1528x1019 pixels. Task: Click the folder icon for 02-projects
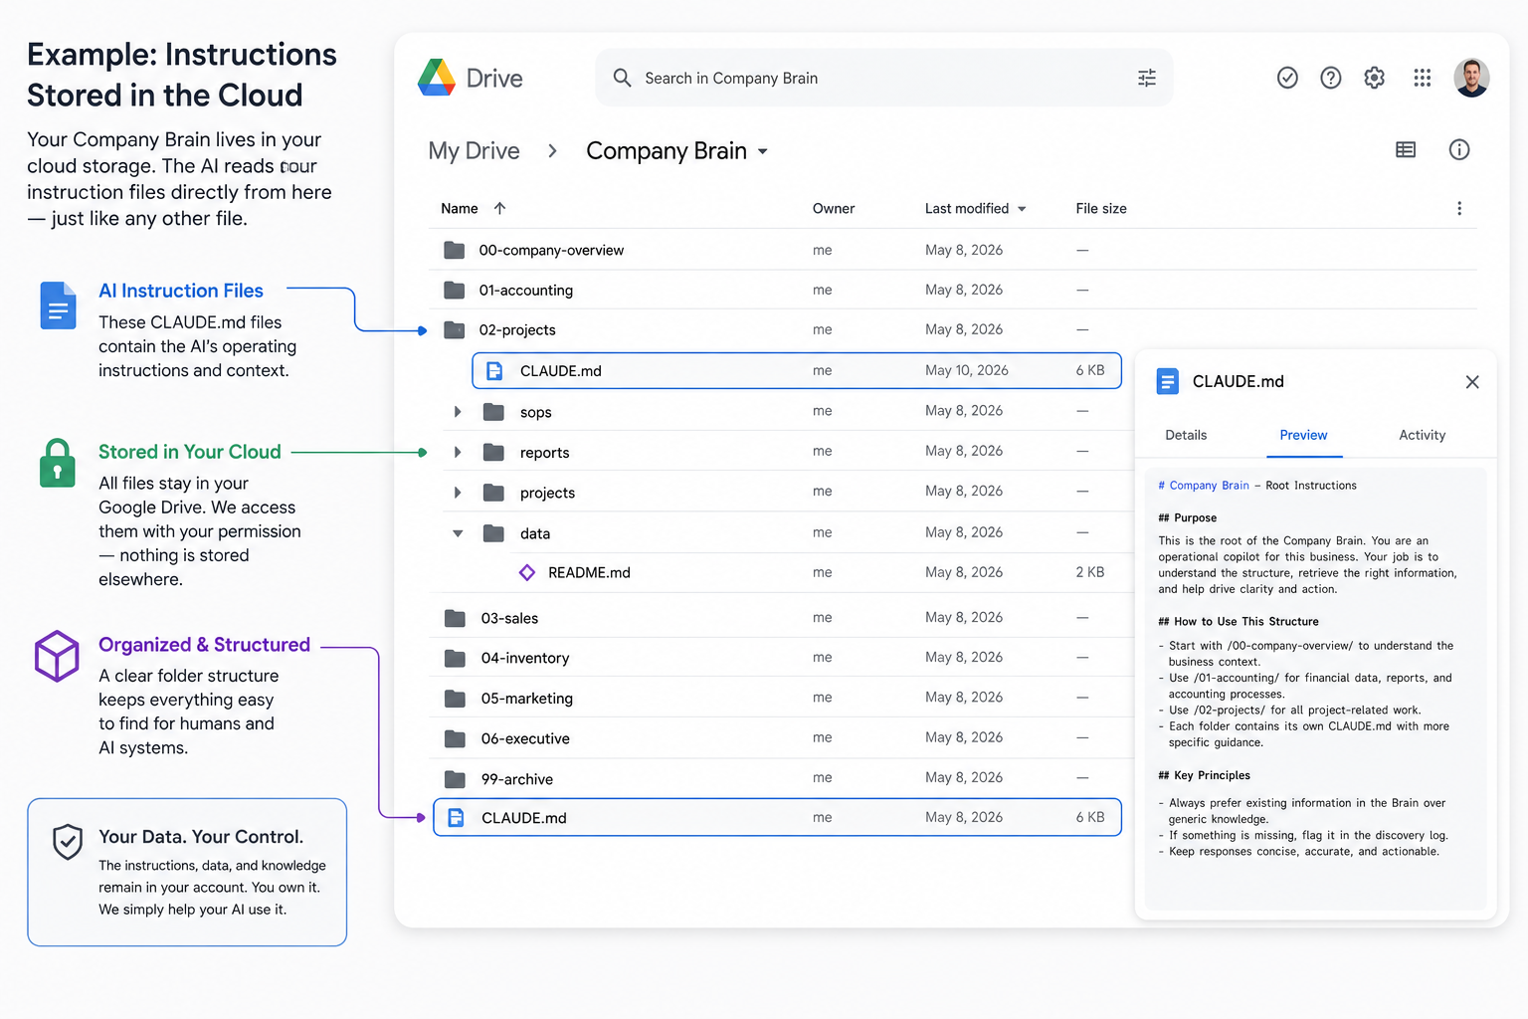coord(455,329)
